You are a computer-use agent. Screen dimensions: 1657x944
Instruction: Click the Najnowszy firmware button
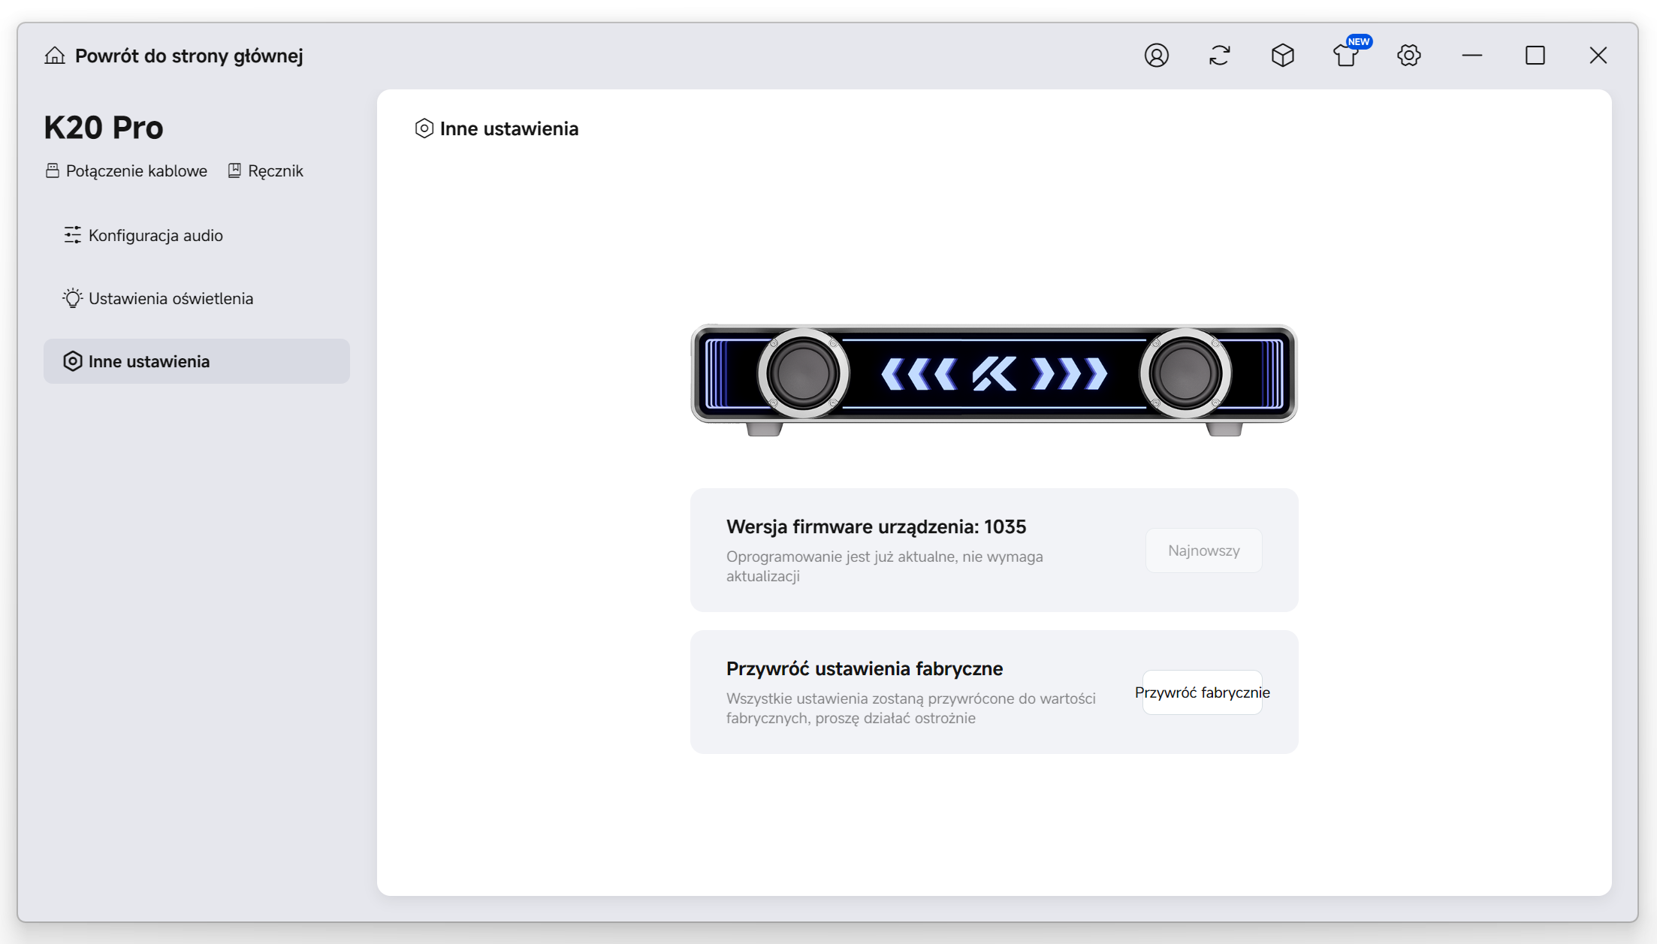[1203, 550]
